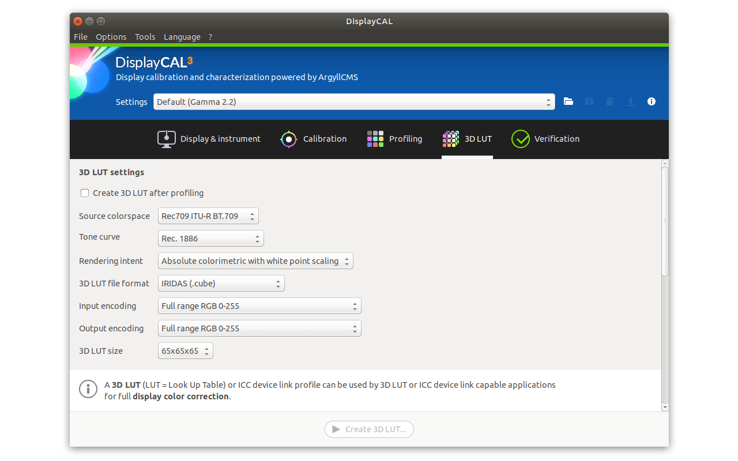This screenshot has height=461, width=738.
Task: Click the circled info icon near the LUT description
Action: (88, 389)
